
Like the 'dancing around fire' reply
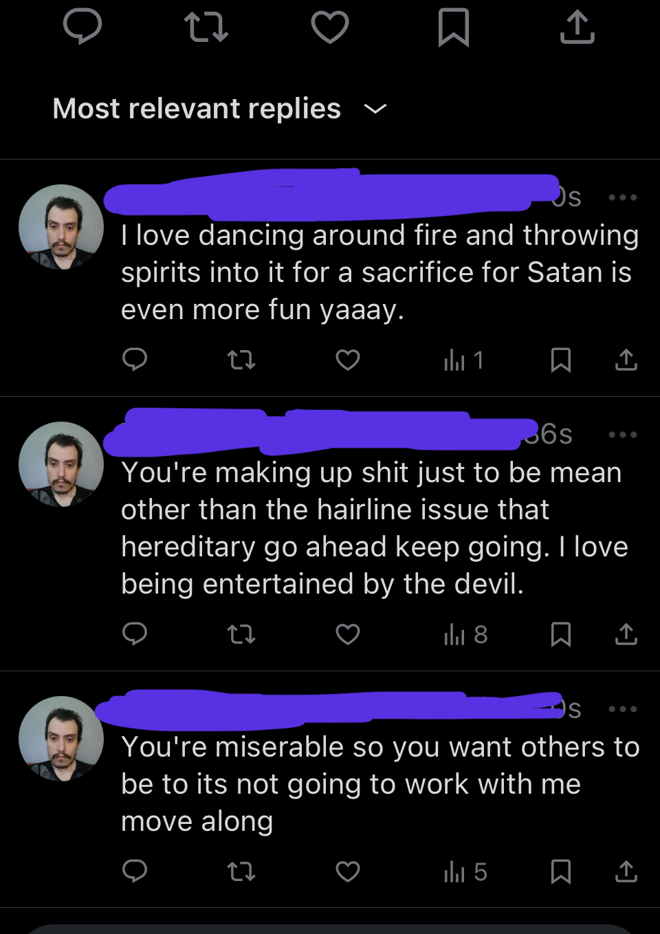(x=348, y=360)
